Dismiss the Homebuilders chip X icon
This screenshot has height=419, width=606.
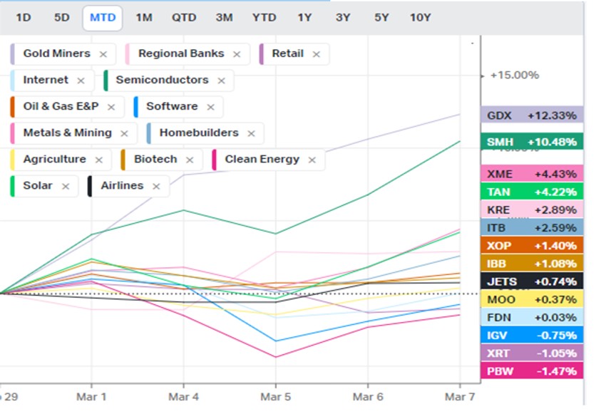pos(251,133)
